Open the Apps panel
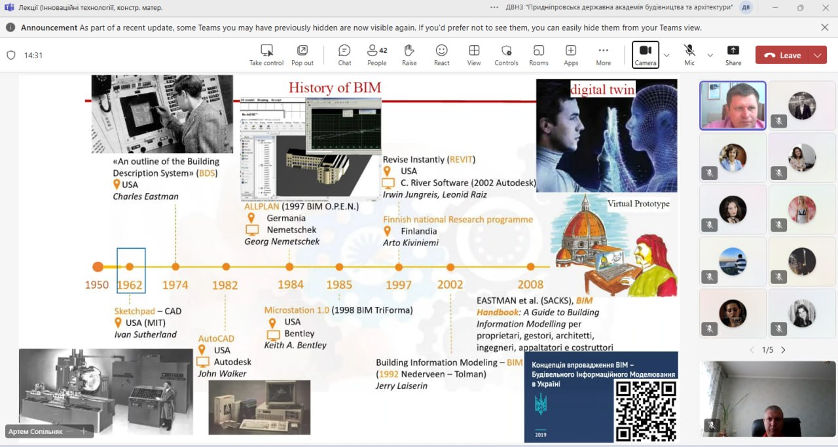 tap(571, 51)
